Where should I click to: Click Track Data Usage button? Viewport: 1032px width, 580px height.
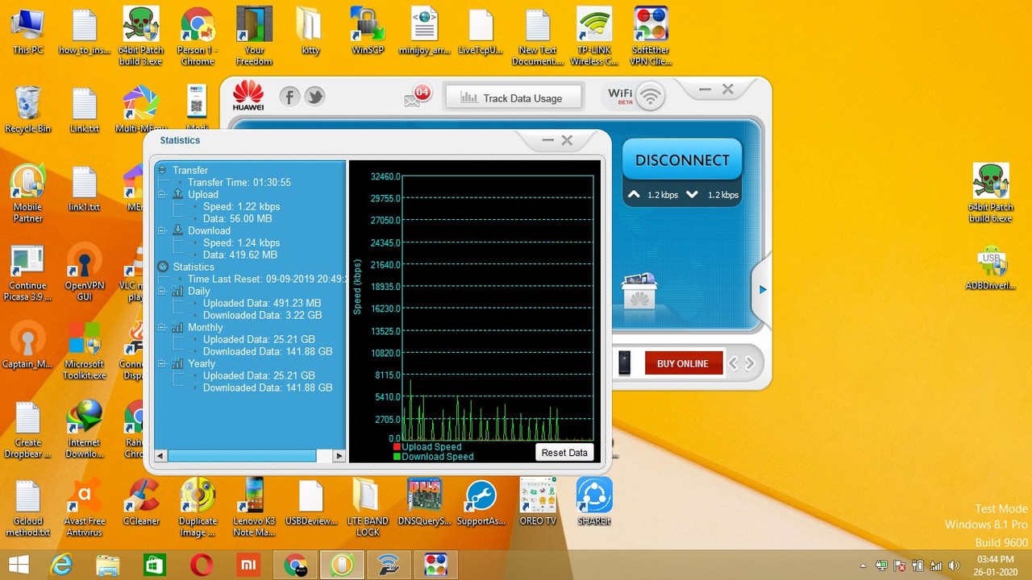tap(513, 98)
